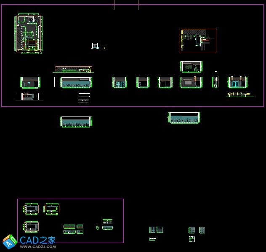Pick the standalone elevation below the frame's left side
The image size is (266, 252).
76,122
